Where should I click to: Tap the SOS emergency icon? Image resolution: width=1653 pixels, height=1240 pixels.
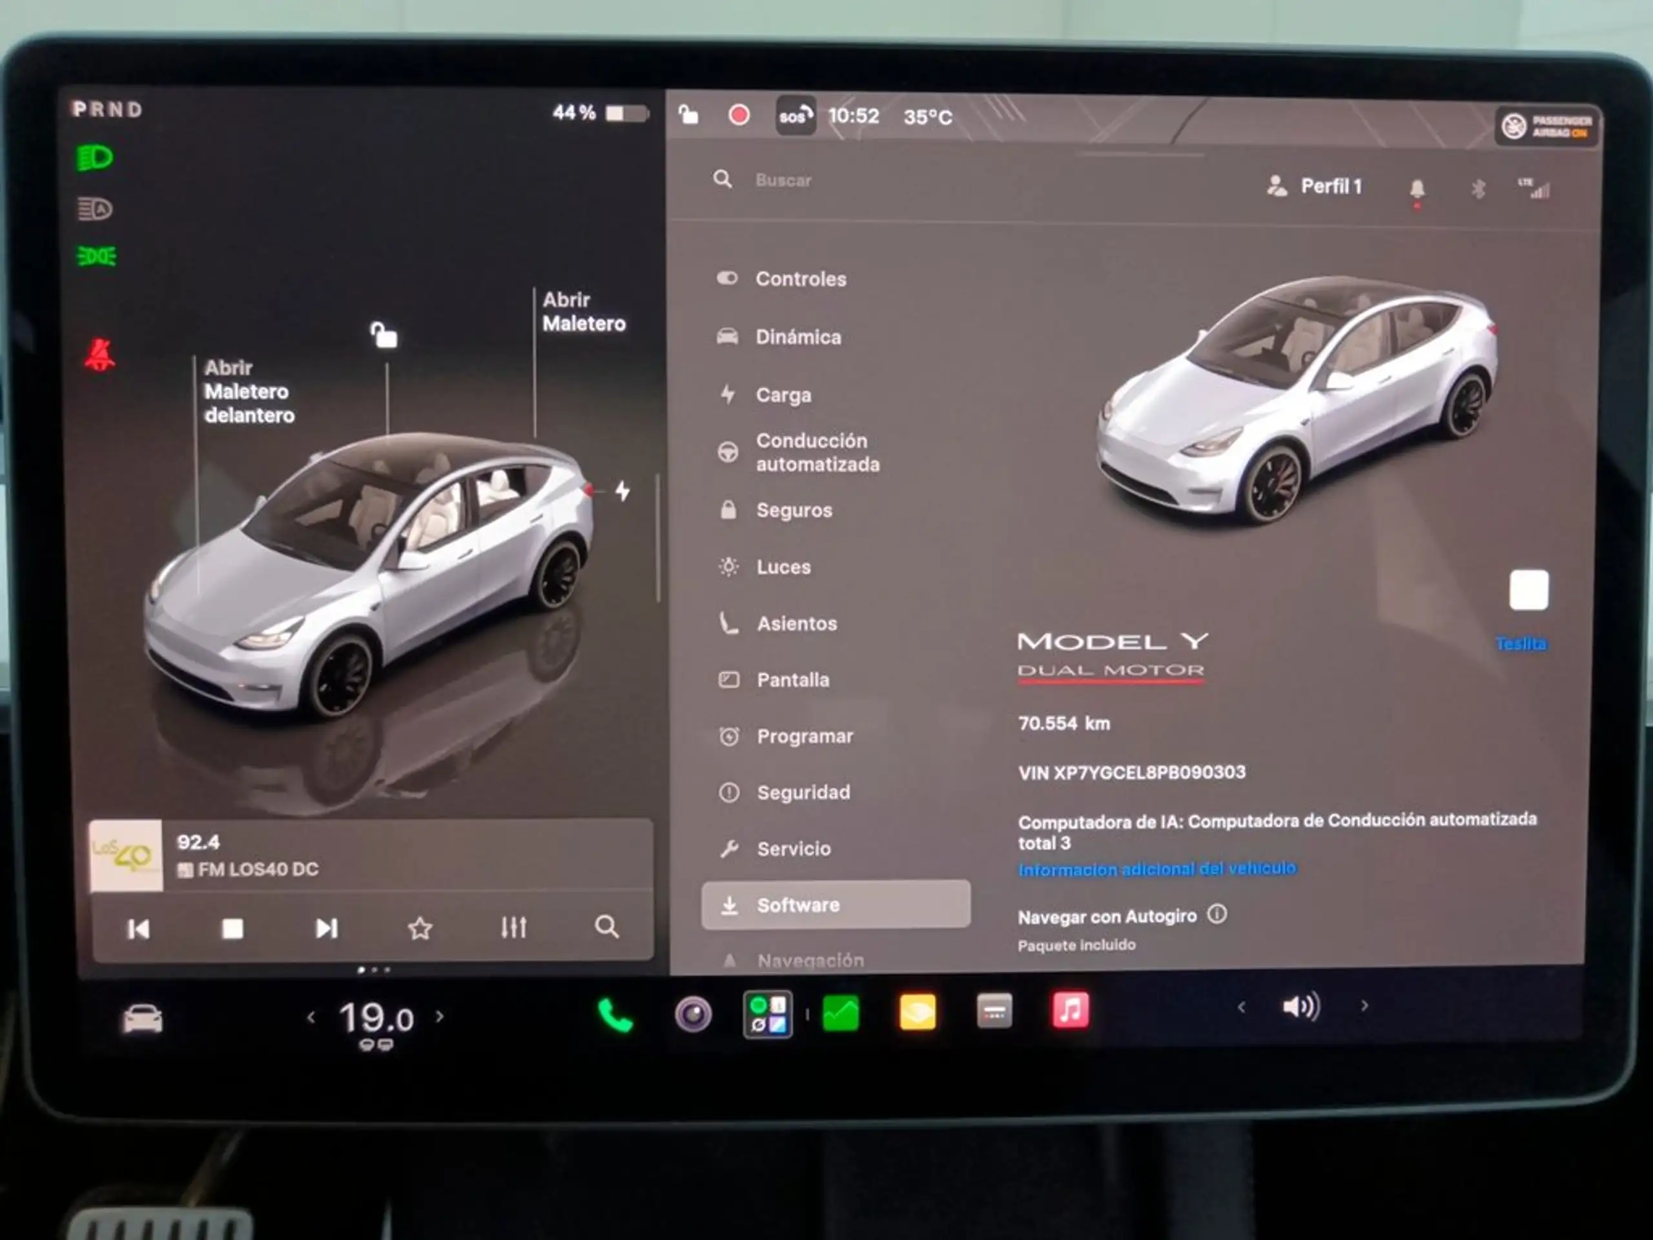(x=795, y=116)
